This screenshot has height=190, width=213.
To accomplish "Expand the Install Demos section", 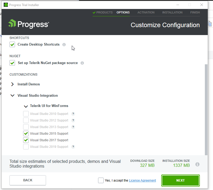I will coord(12,84).
